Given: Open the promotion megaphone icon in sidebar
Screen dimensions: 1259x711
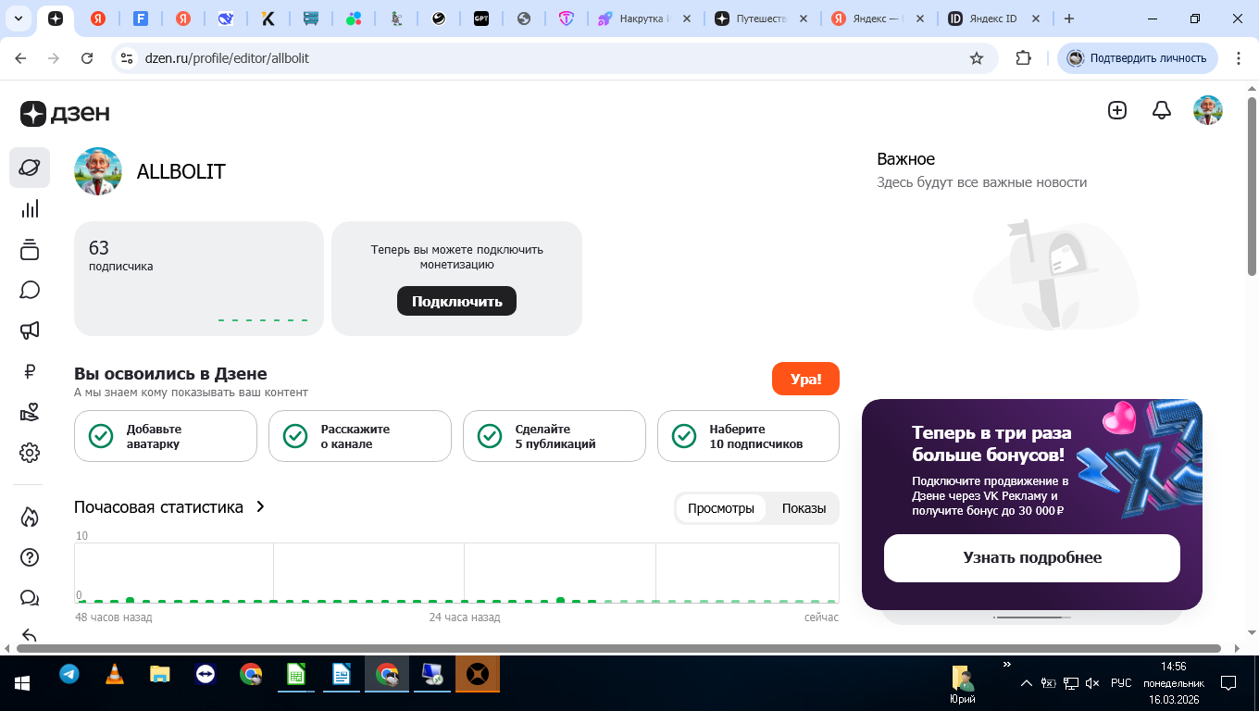Looking at the screenshot, I should coord(30,331).
